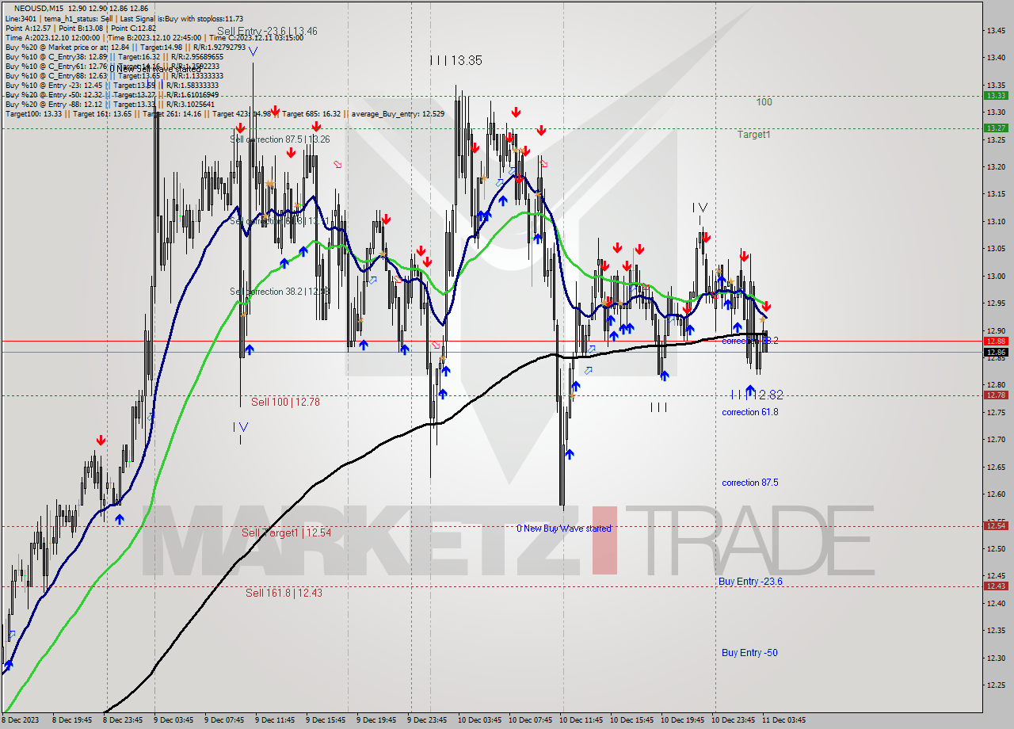Click the 'Sell 100 | 12.78' label
1014x729 pixels.
pos(285,403)
